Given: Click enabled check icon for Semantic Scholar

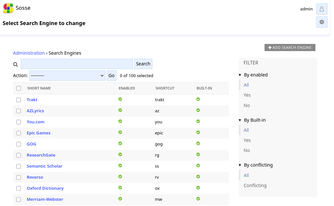Looking at the screenshot, I should click(x=120, y=165).
